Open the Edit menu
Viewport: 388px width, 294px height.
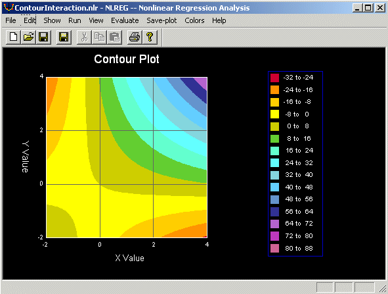(x=30, y=20)
